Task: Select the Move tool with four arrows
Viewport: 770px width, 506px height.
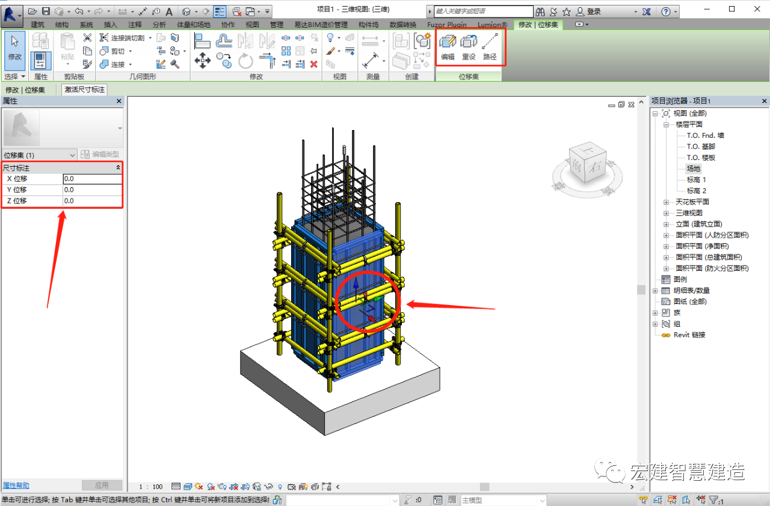Action: (203, 60)
